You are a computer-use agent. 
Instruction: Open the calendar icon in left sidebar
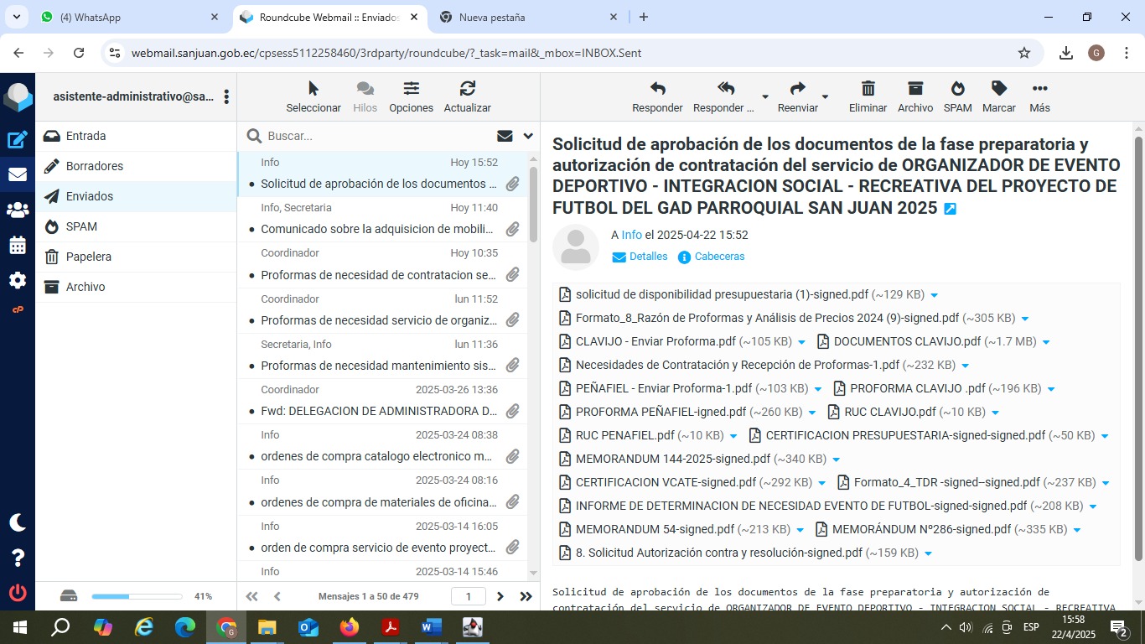(18, 246)
